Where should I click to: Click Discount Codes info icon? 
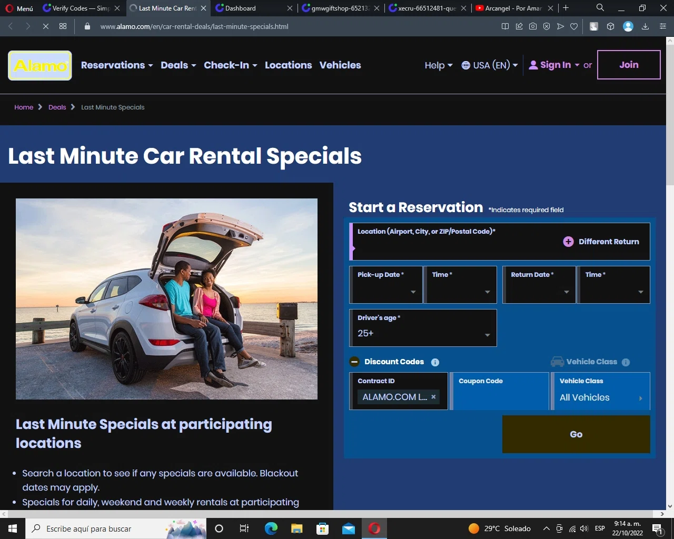tap(435, 362)
